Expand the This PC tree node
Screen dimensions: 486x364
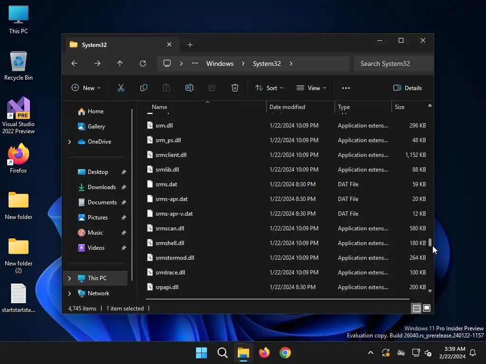coord(69,278)
